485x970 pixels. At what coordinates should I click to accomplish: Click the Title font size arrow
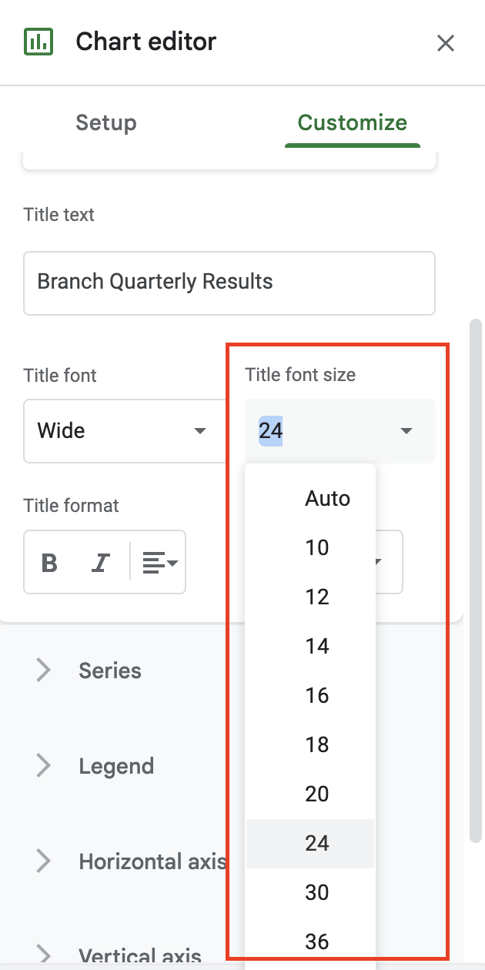point(407,431)
